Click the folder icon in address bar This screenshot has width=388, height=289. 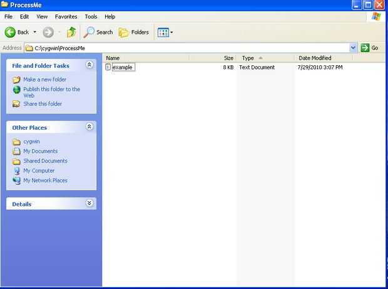[x=29, y=48]
